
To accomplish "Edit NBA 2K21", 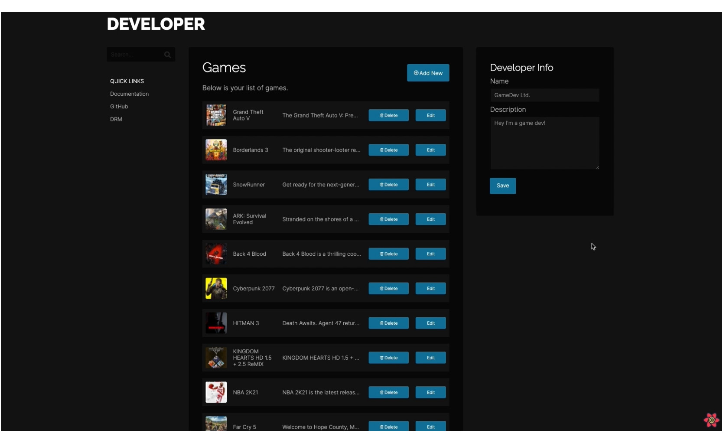I will click(x=430, y=393).
